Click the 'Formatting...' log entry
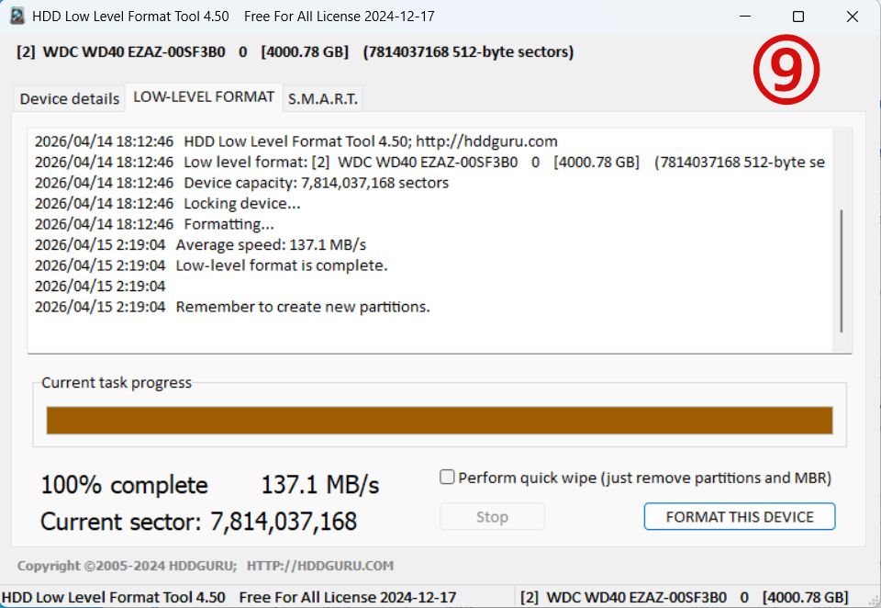The image size is (881, 608). coord(154,224)
